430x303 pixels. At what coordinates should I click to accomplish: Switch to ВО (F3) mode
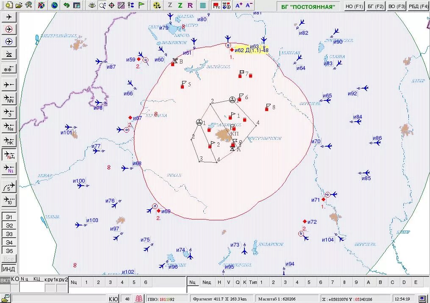397,6
